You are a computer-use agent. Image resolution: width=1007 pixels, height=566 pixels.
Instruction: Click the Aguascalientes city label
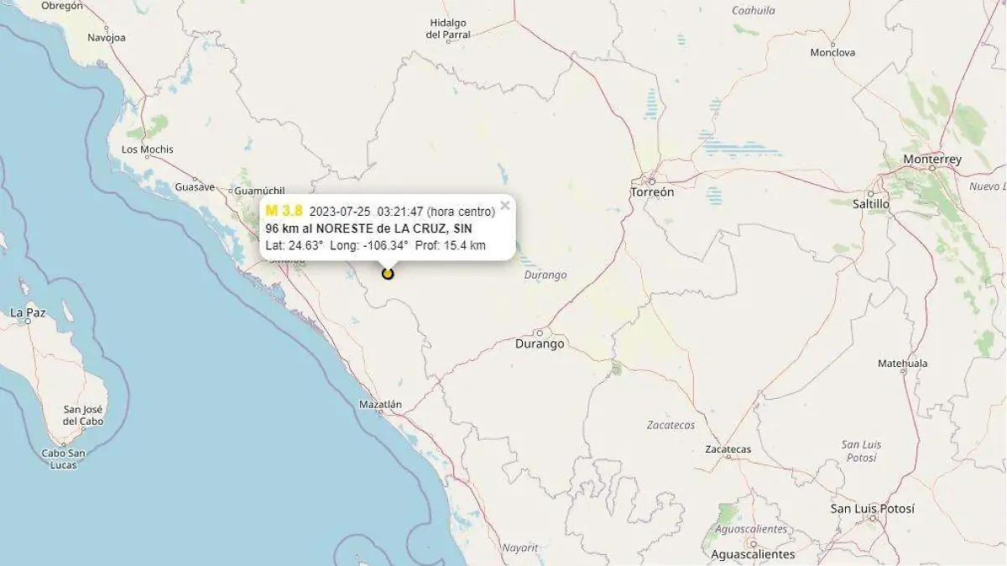click(x=753, y=554)
